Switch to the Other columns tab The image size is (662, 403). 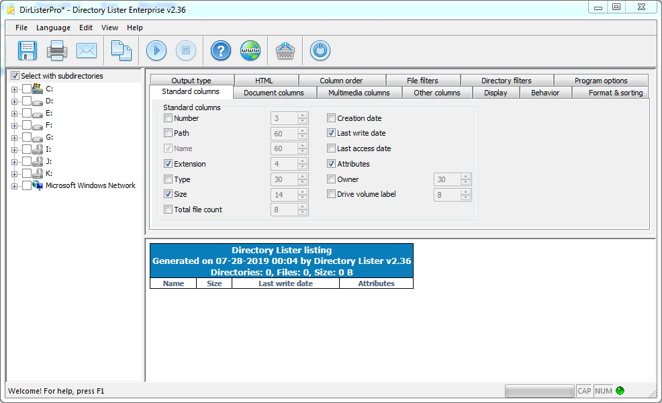point(437,93)
